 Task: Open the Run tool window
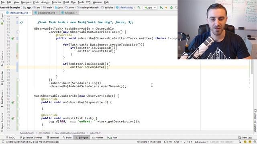click(x=112, y=138)
